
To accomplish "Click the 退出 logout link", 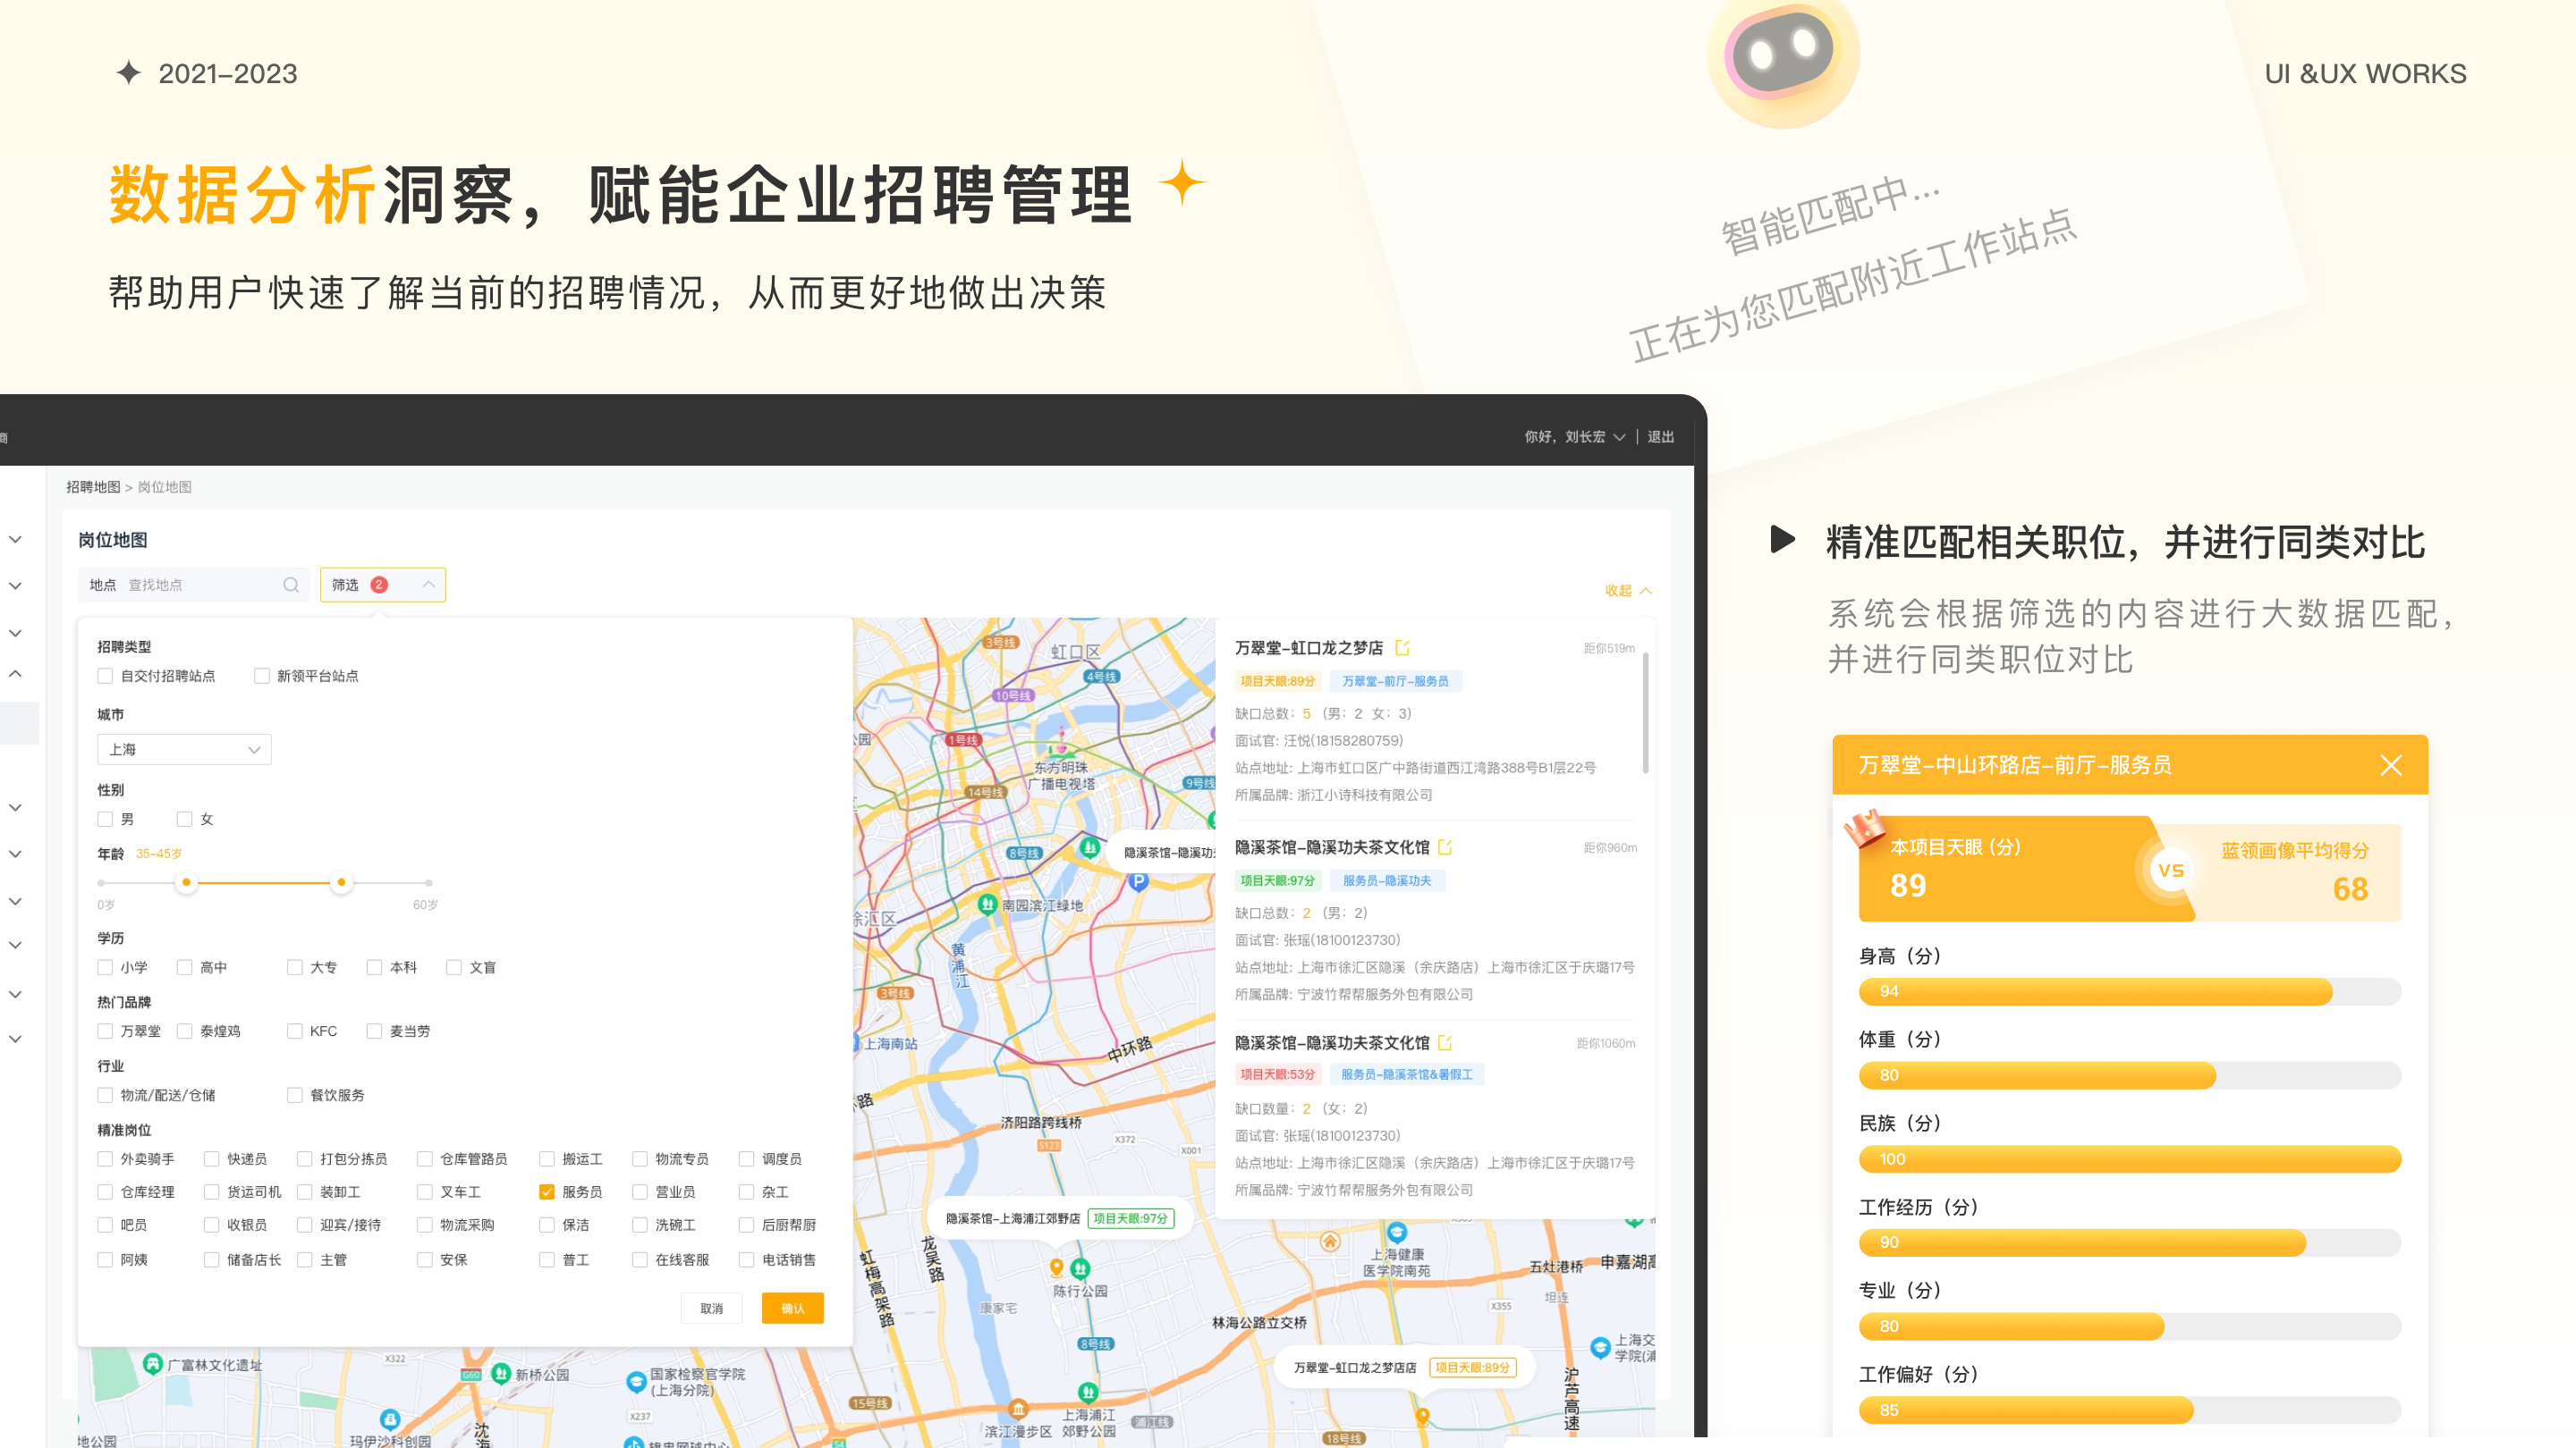I will (1660, 437).
